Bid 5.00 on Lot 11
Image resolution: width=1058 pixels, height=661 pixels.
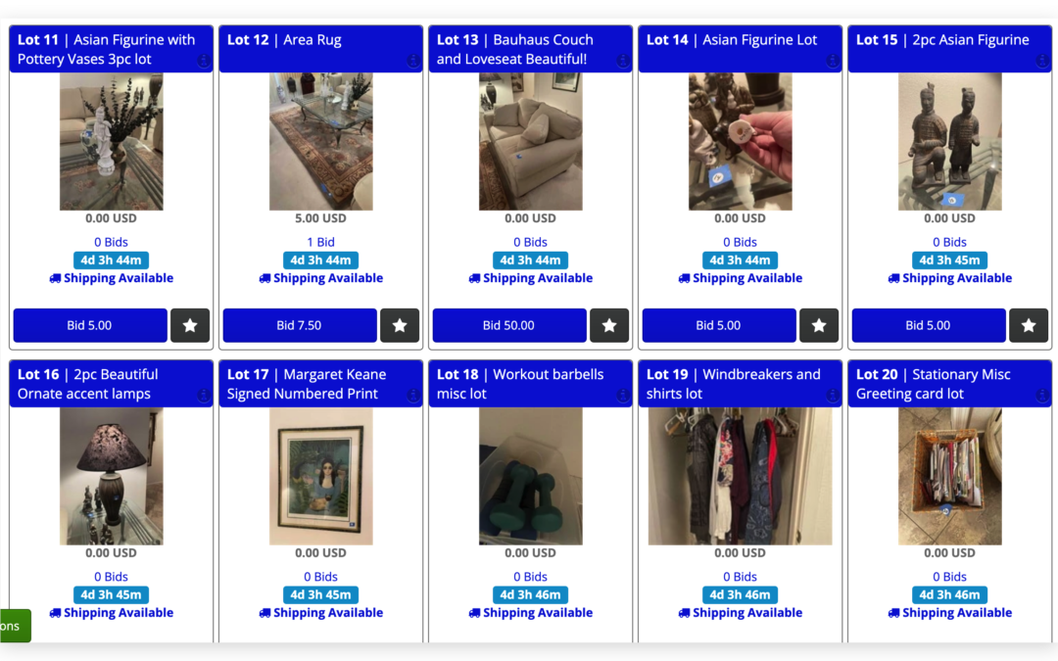[x=90, y=325]
